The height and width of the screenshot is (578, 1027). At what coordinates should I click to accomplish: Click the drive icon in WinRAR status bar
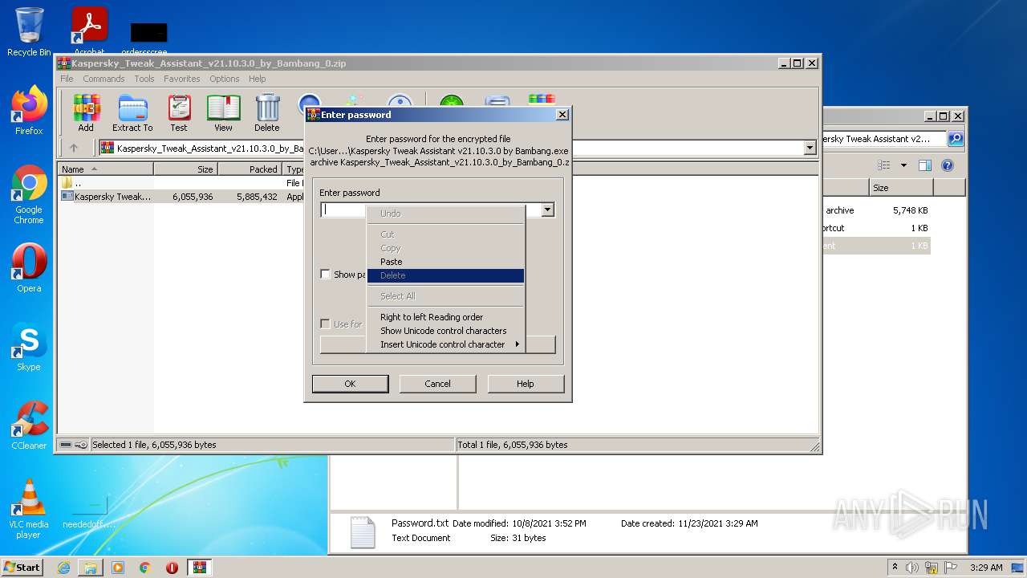tap(67, 445)
